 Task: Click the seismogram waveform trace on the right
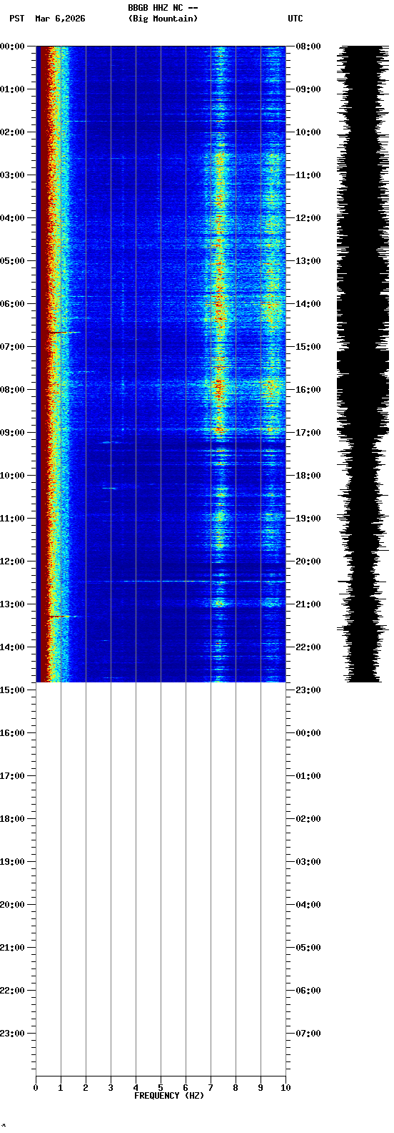(x=364, y=363)
